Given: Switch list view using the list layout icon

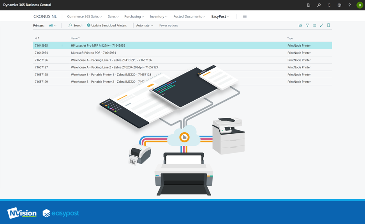Looking at the screenshot, I should coord(314,25).
